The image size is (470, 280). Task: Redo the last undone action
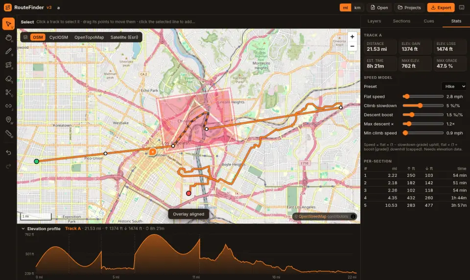coord(8,166)
